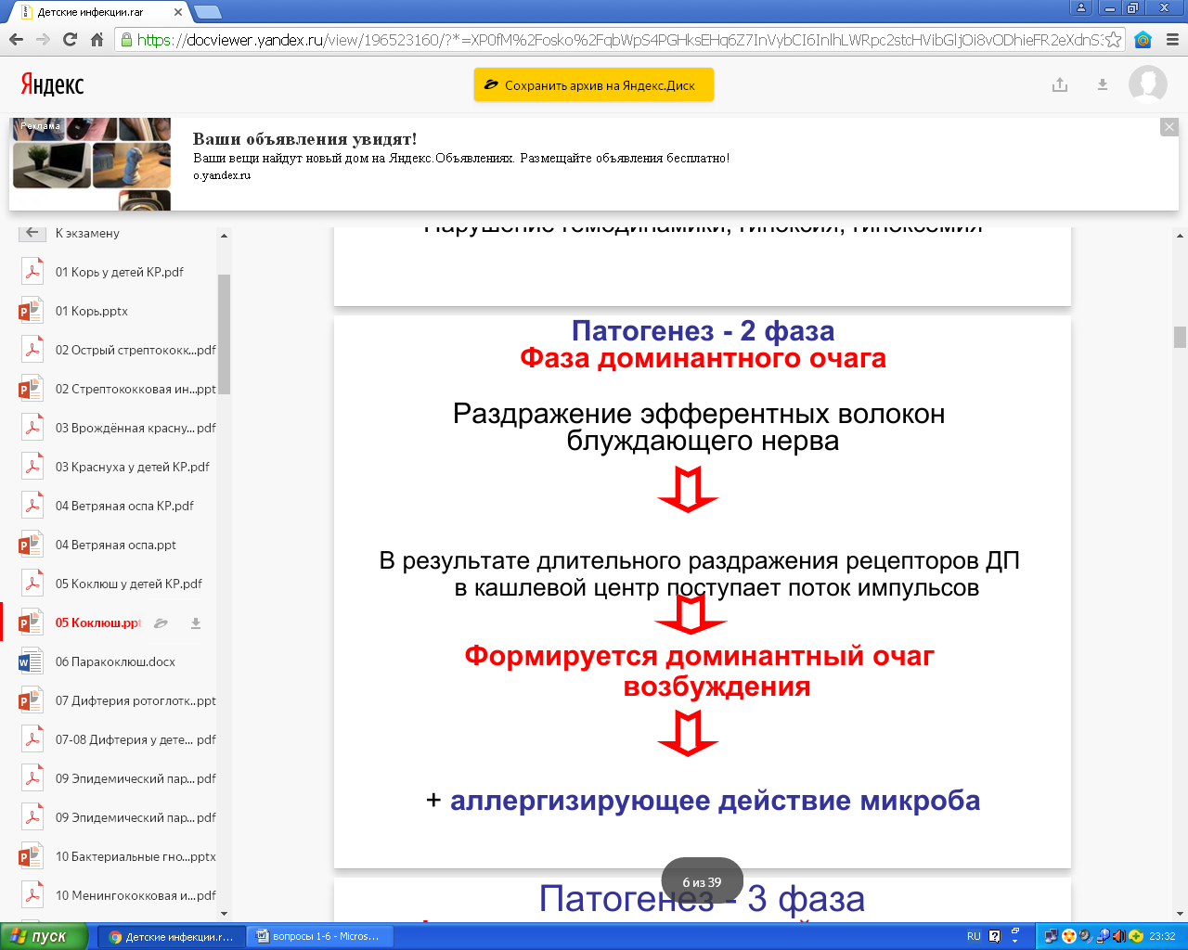The height and width of the screenshot is (950, 1188).
Task: Open the ad headline Ваши объявления увидят!
Action: pos(304,139)
